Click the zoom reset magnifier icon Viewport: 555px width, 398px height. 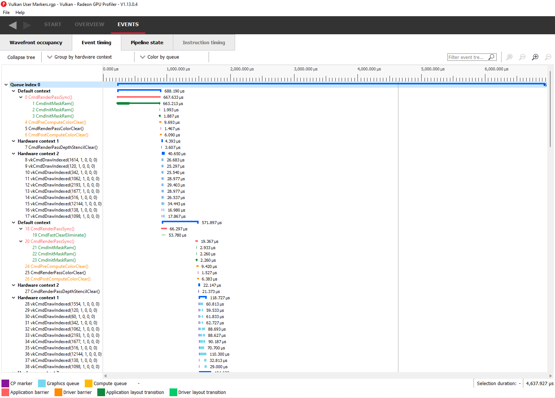522,57
